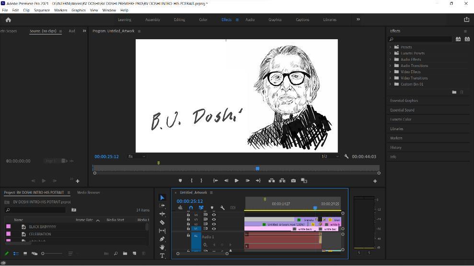Image resolution: width=474 pixels, height=266 pixels.
Task: Select the Razor tool in the tools panel
Action: pyautogui.click(x=162, y=222)
